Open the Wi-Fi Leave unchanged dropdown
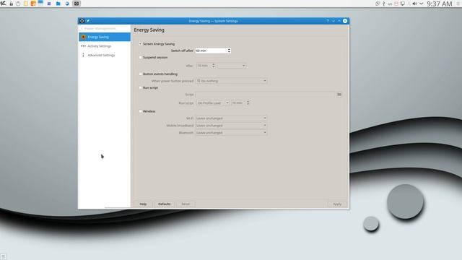 coord(231,118)
